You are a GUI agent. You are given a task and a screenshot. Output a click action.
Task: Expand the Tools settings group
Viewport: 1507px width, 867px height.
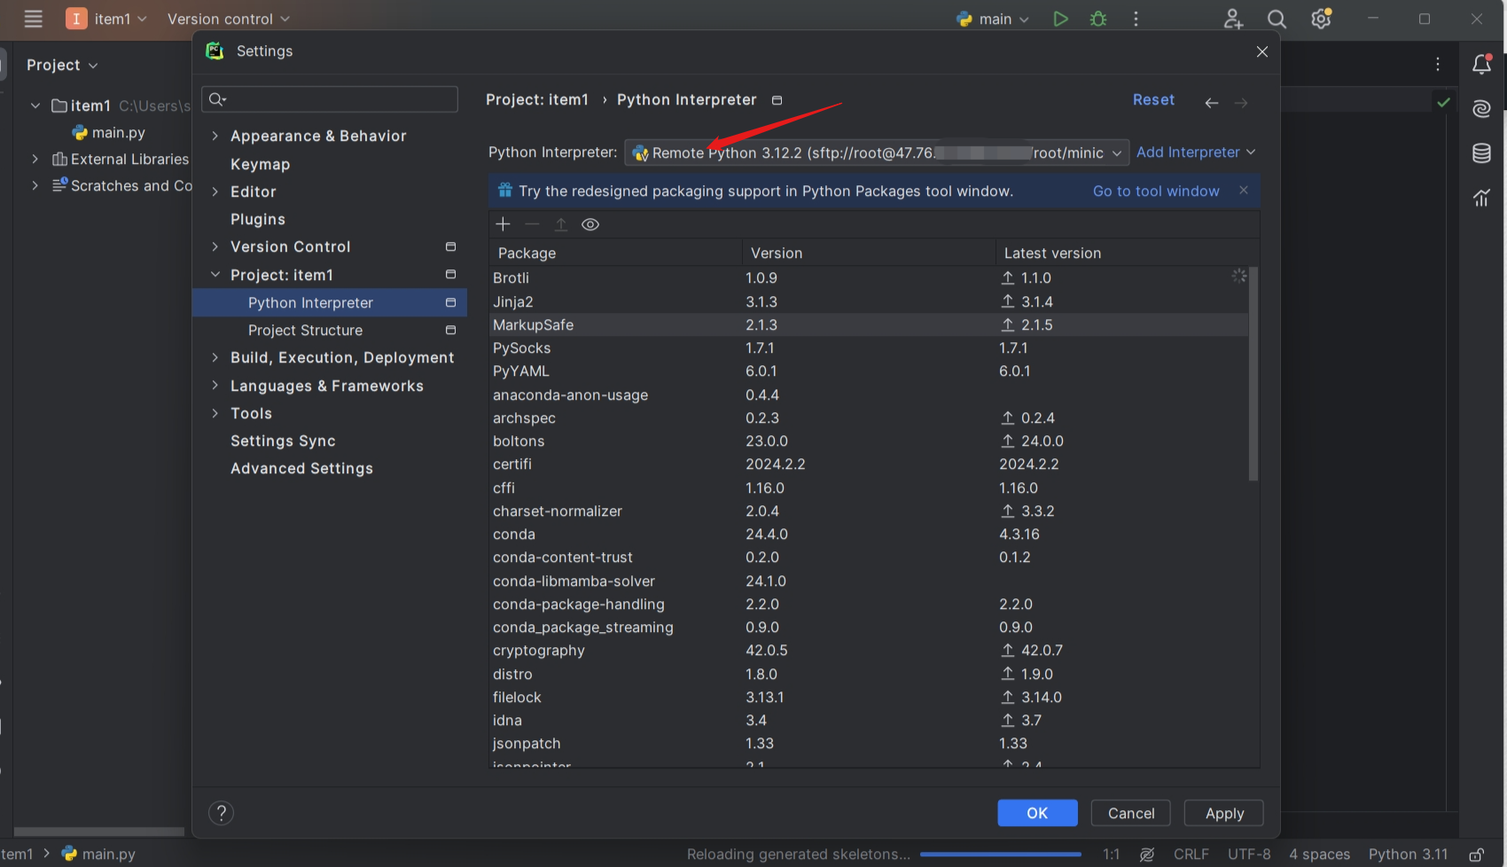tap(215, 413)
